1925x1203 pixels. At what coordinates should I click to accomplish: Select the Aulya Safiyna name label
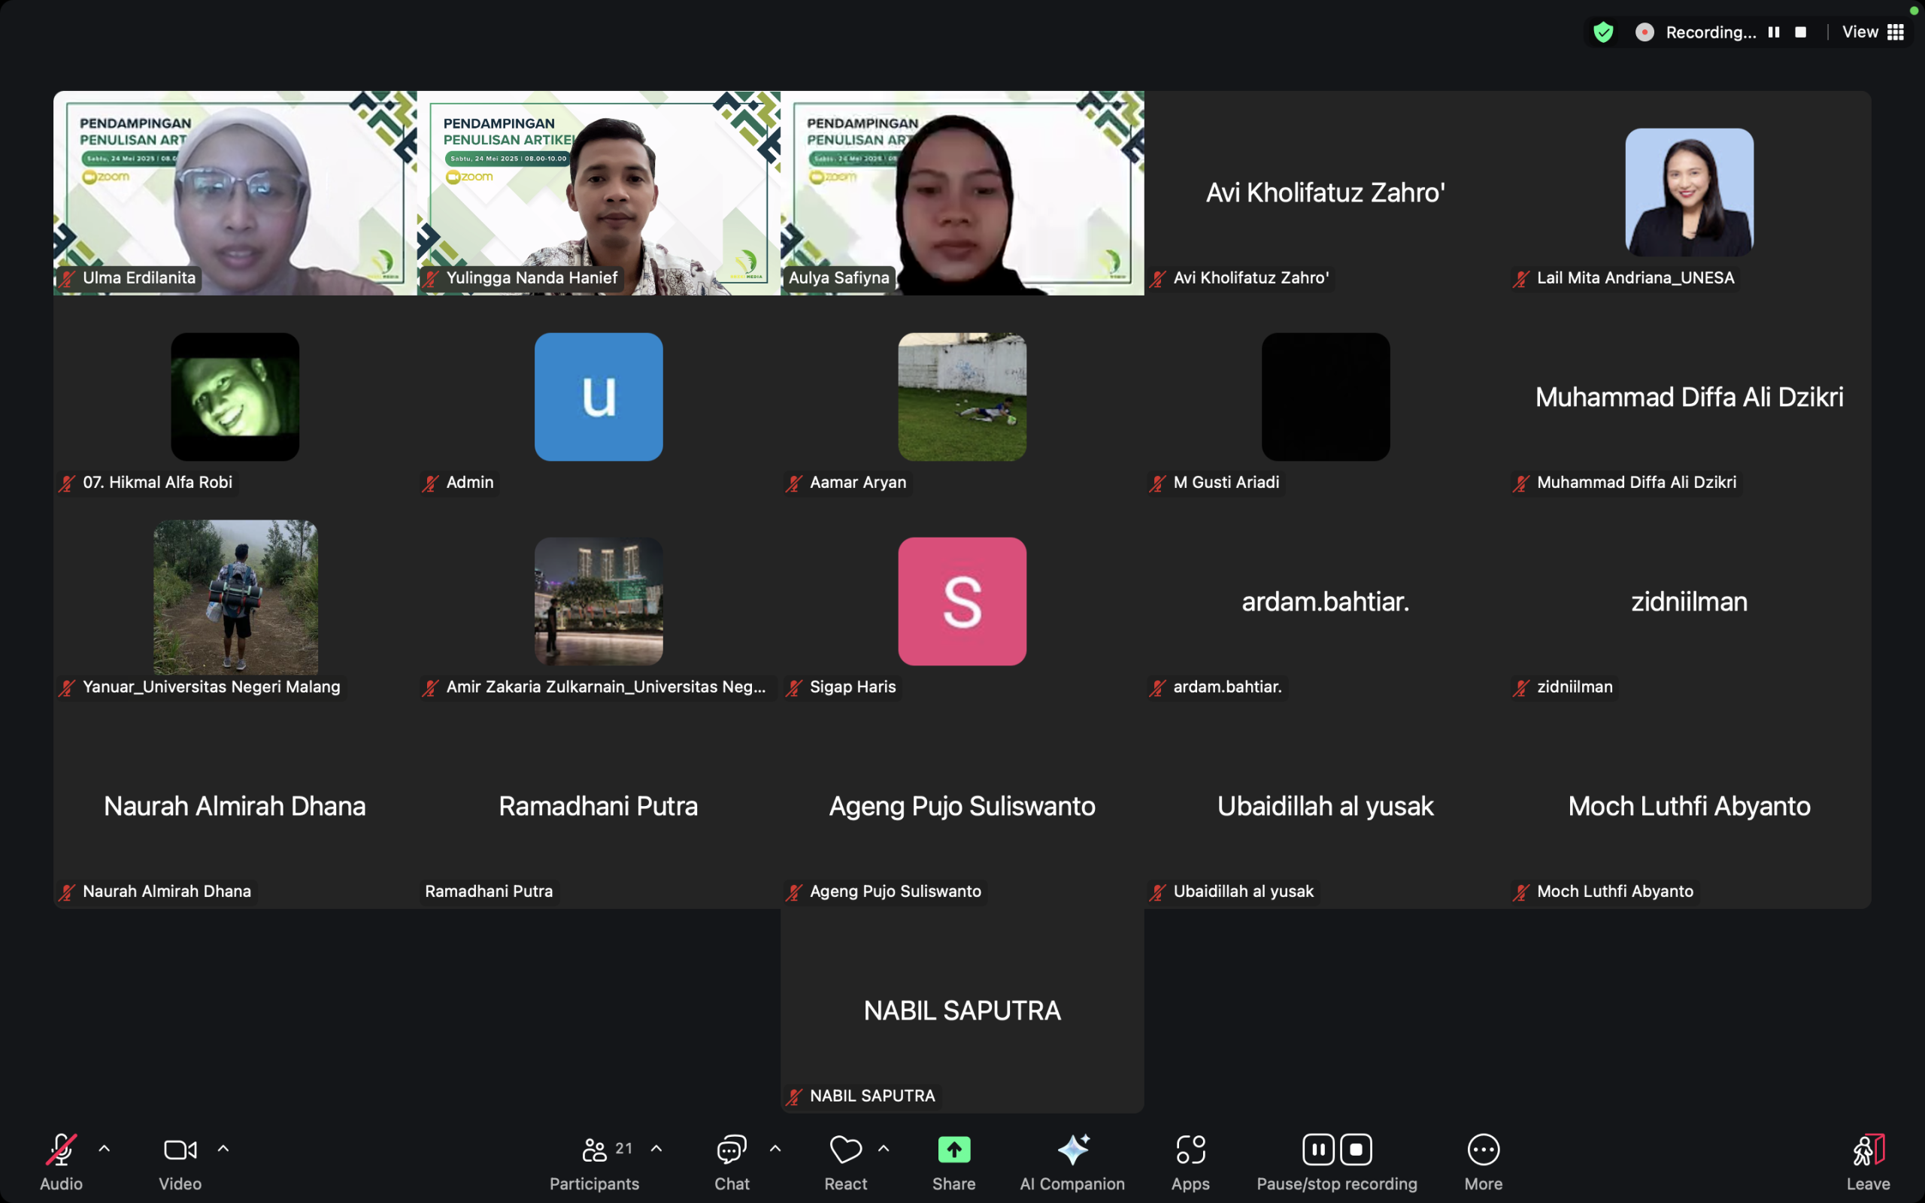[x=838, y=277]
